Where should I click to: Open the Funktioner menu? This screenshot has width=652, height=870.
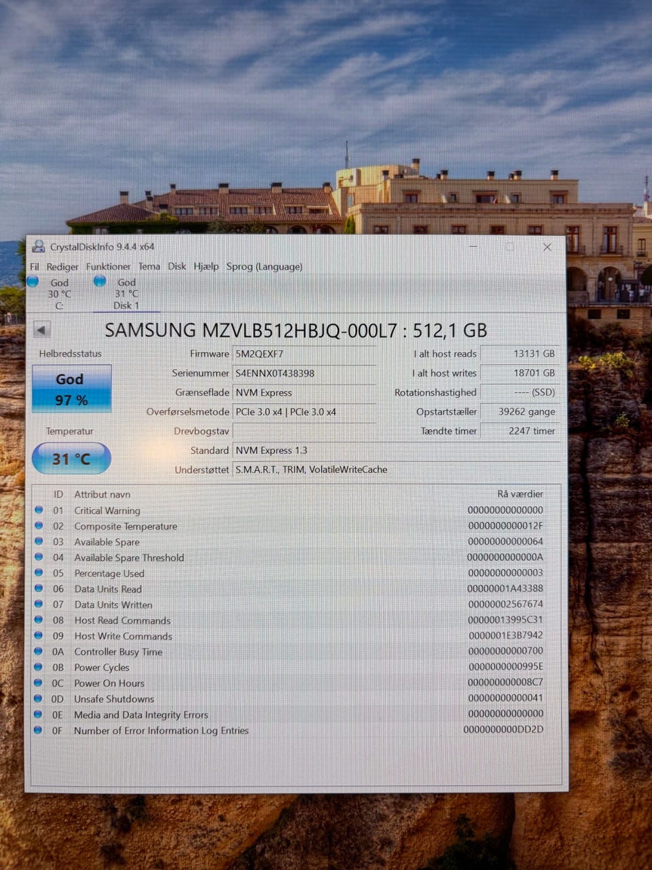(108, 266)
